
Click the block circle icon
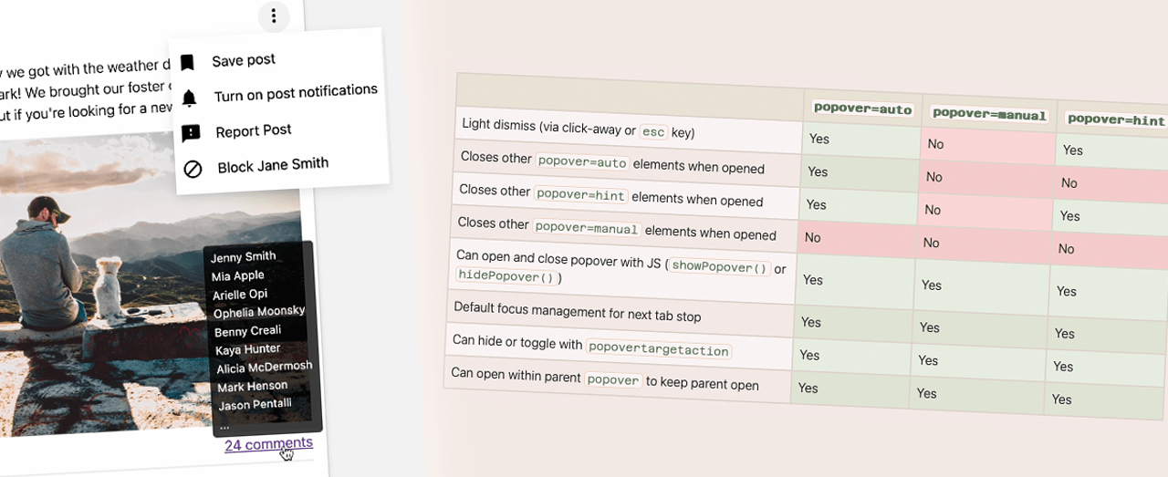[x=193, y=169]
